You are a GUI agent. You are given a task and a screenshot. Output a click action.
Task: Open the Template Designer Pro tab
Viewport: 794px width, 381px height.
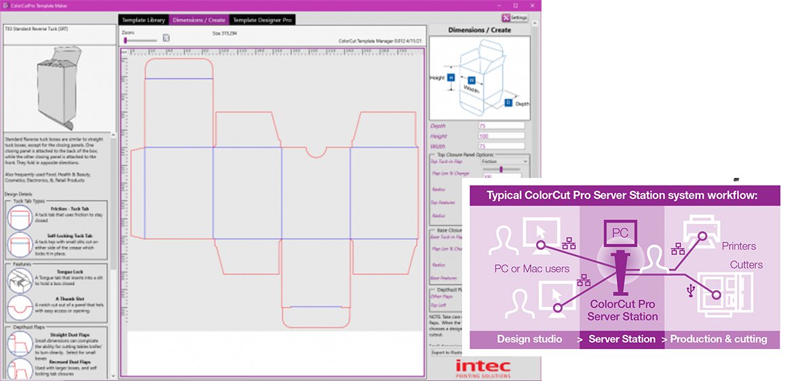[x=263, y=20]
